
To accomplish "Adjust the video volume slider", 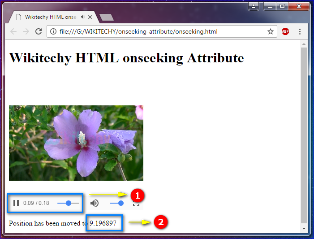I will point(116,203).
